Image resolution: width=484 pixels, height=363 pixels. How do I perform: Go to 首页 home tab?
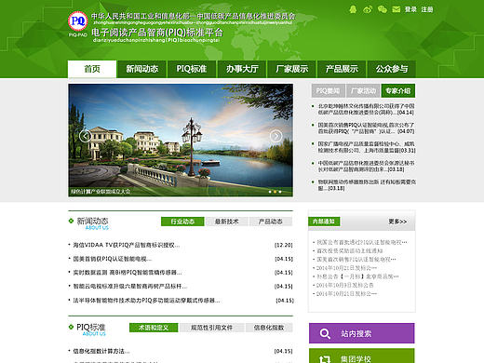tap(92, 69)
